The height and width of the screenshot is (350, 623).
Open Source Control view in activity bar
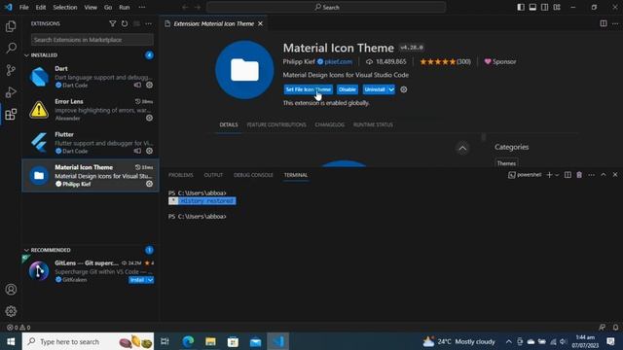(11, 70)
